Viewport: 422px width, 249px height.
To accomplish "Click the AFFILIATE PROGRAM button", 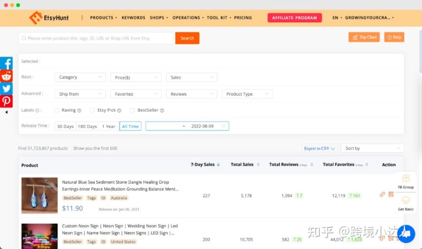I will coord(294,18).
